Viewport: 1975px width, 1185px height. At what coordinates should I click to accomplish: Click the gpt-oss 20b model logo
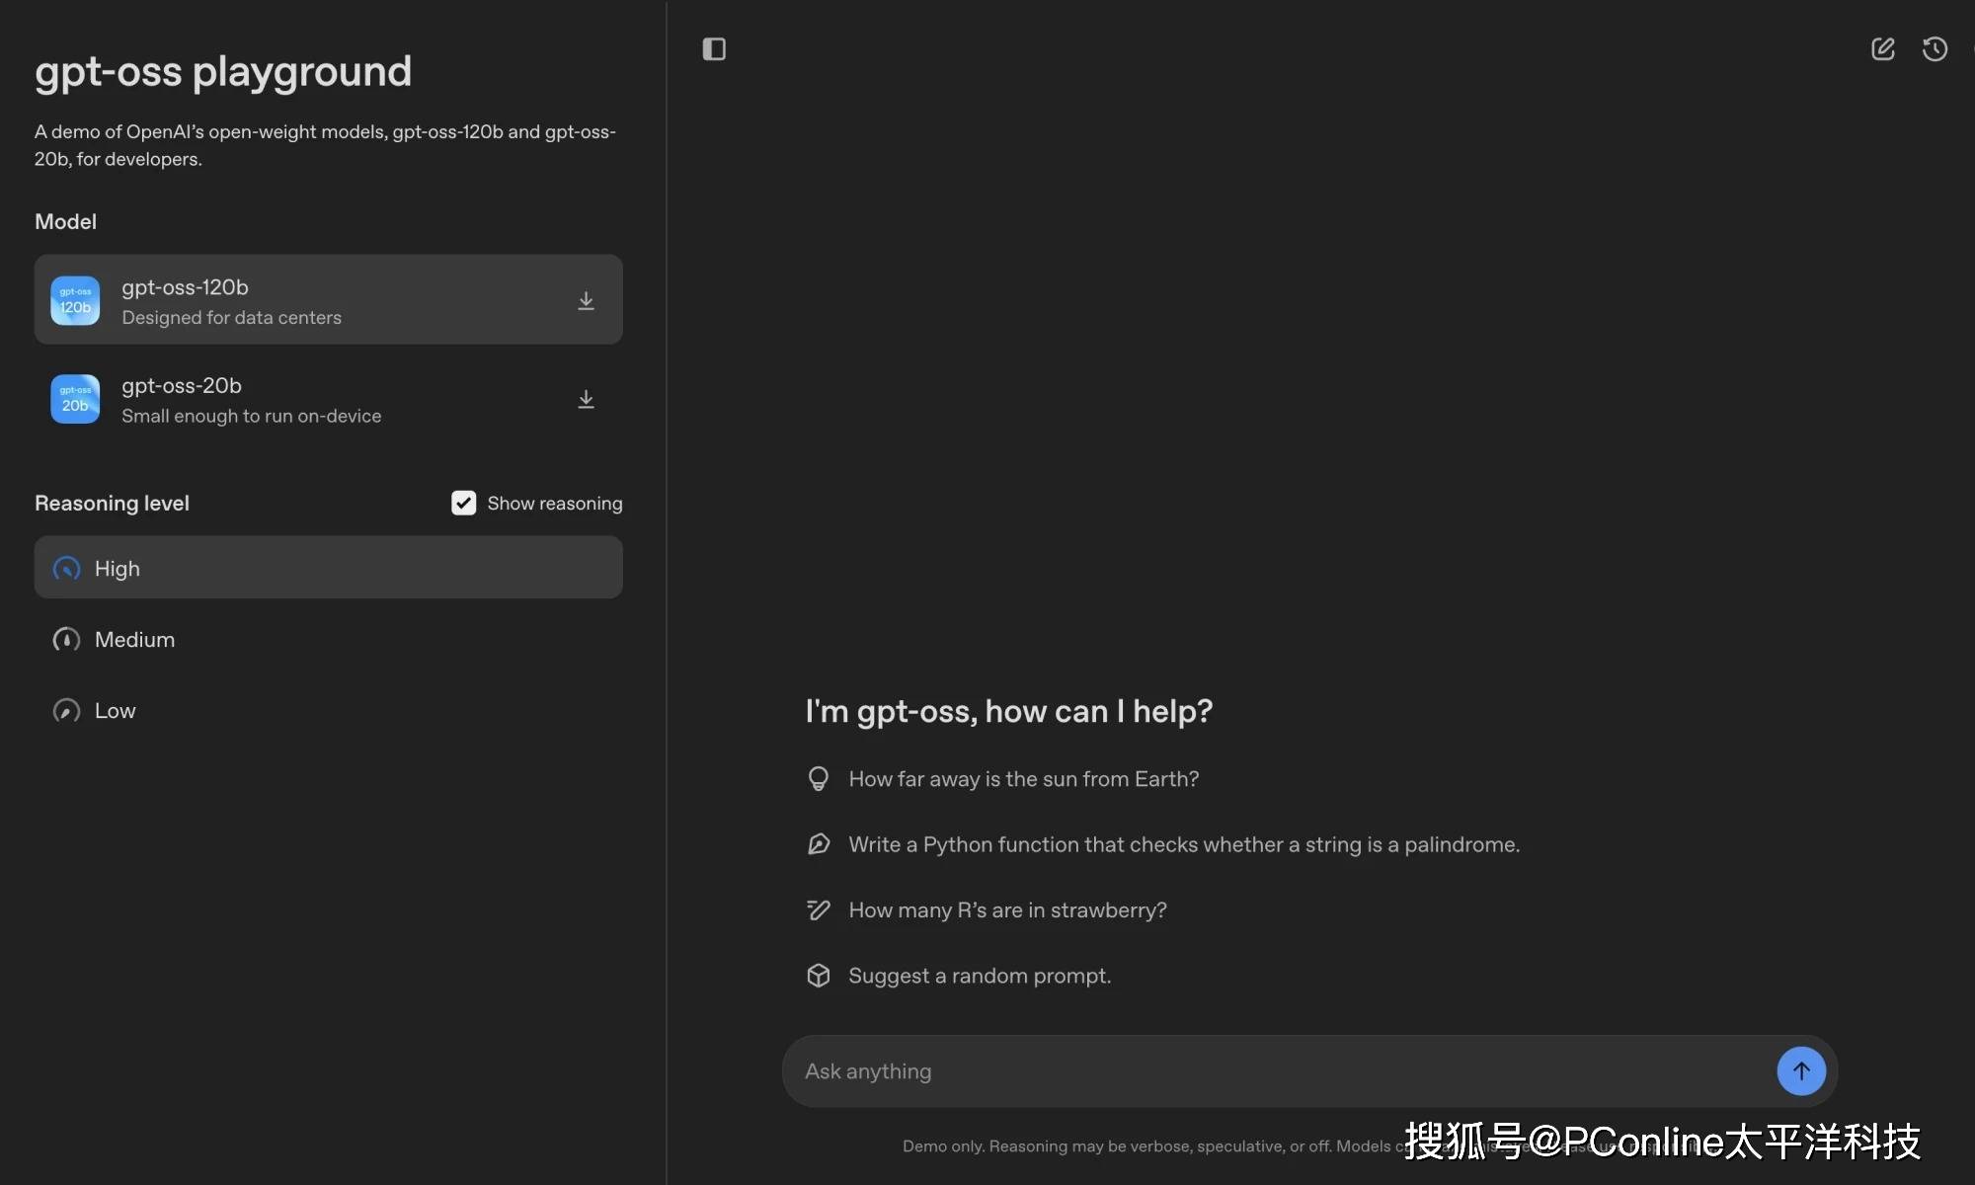75,399
